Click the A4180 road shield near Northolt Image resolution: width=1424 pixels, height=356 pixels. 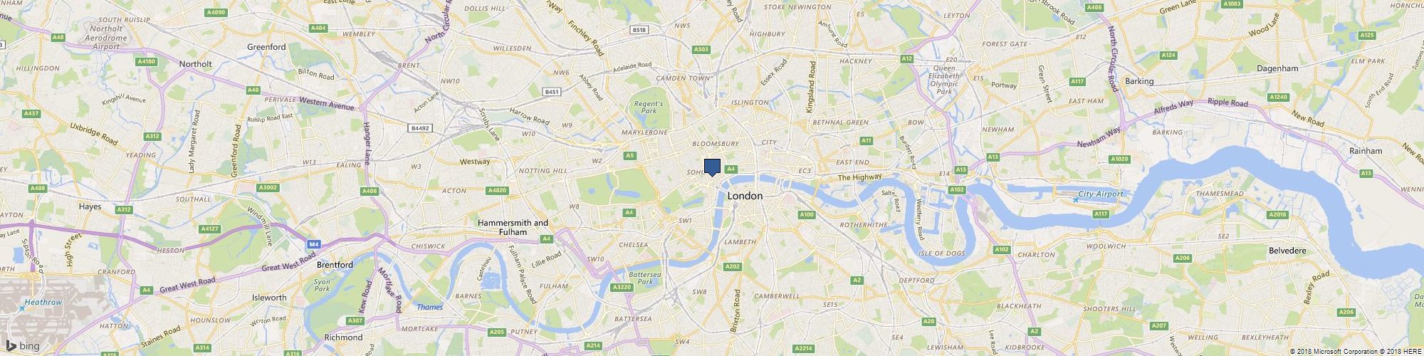[x=147, y=62]
